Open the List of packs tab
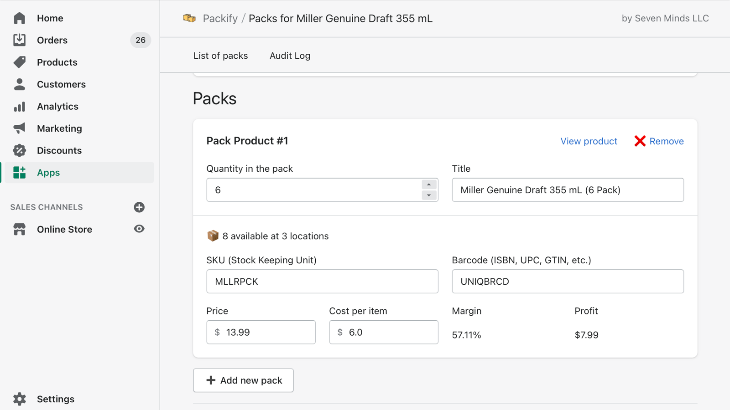 click(220, 56)
